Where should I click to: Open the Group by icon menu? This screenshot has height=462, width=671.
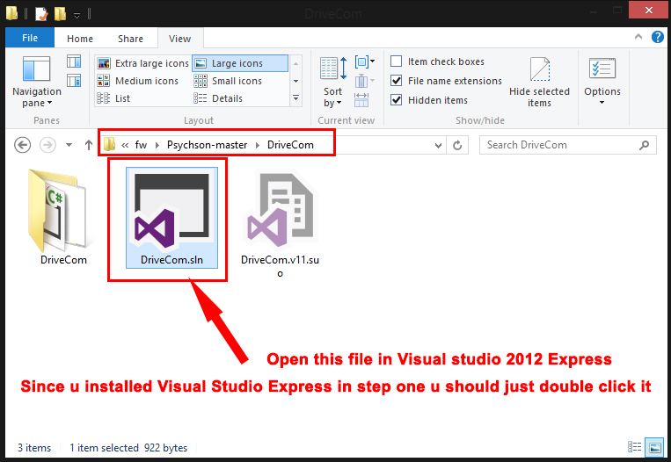click(365, 62)
